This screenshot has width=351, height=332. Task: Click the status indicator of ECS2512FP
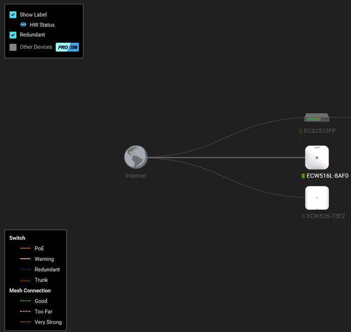[x=301, y=131]
